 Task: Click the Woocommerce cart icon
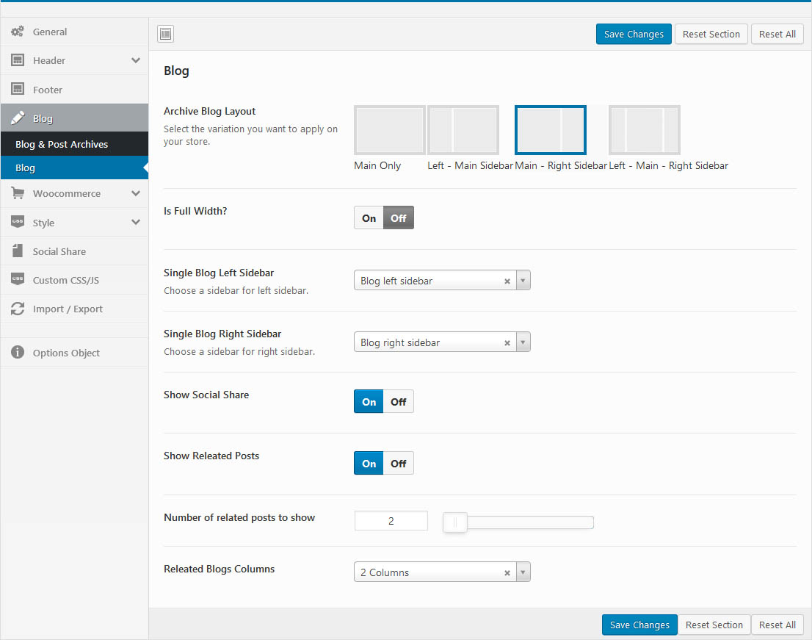(18, 193)
